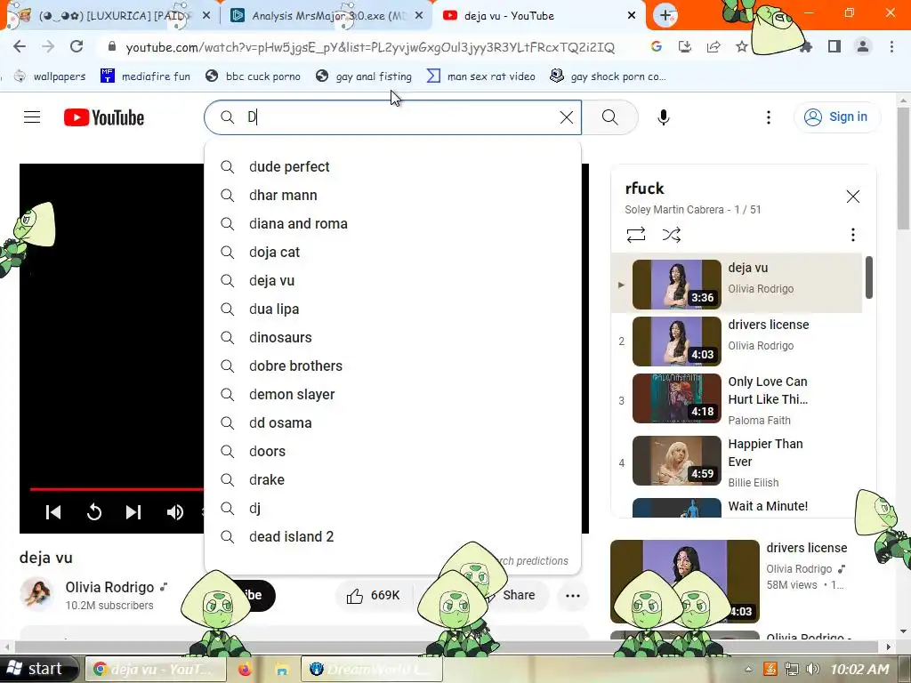Submit search with magnifier button
This screenshot has width=911, height=683.
[610, 117]
